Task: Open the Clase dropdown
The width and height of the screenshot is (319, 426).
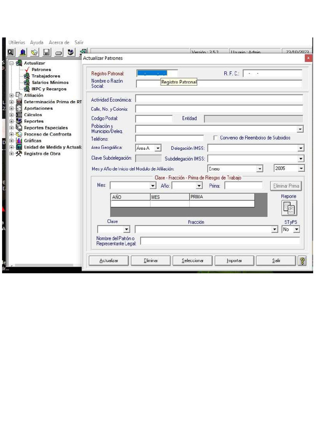Action: [x=127, y=230]
